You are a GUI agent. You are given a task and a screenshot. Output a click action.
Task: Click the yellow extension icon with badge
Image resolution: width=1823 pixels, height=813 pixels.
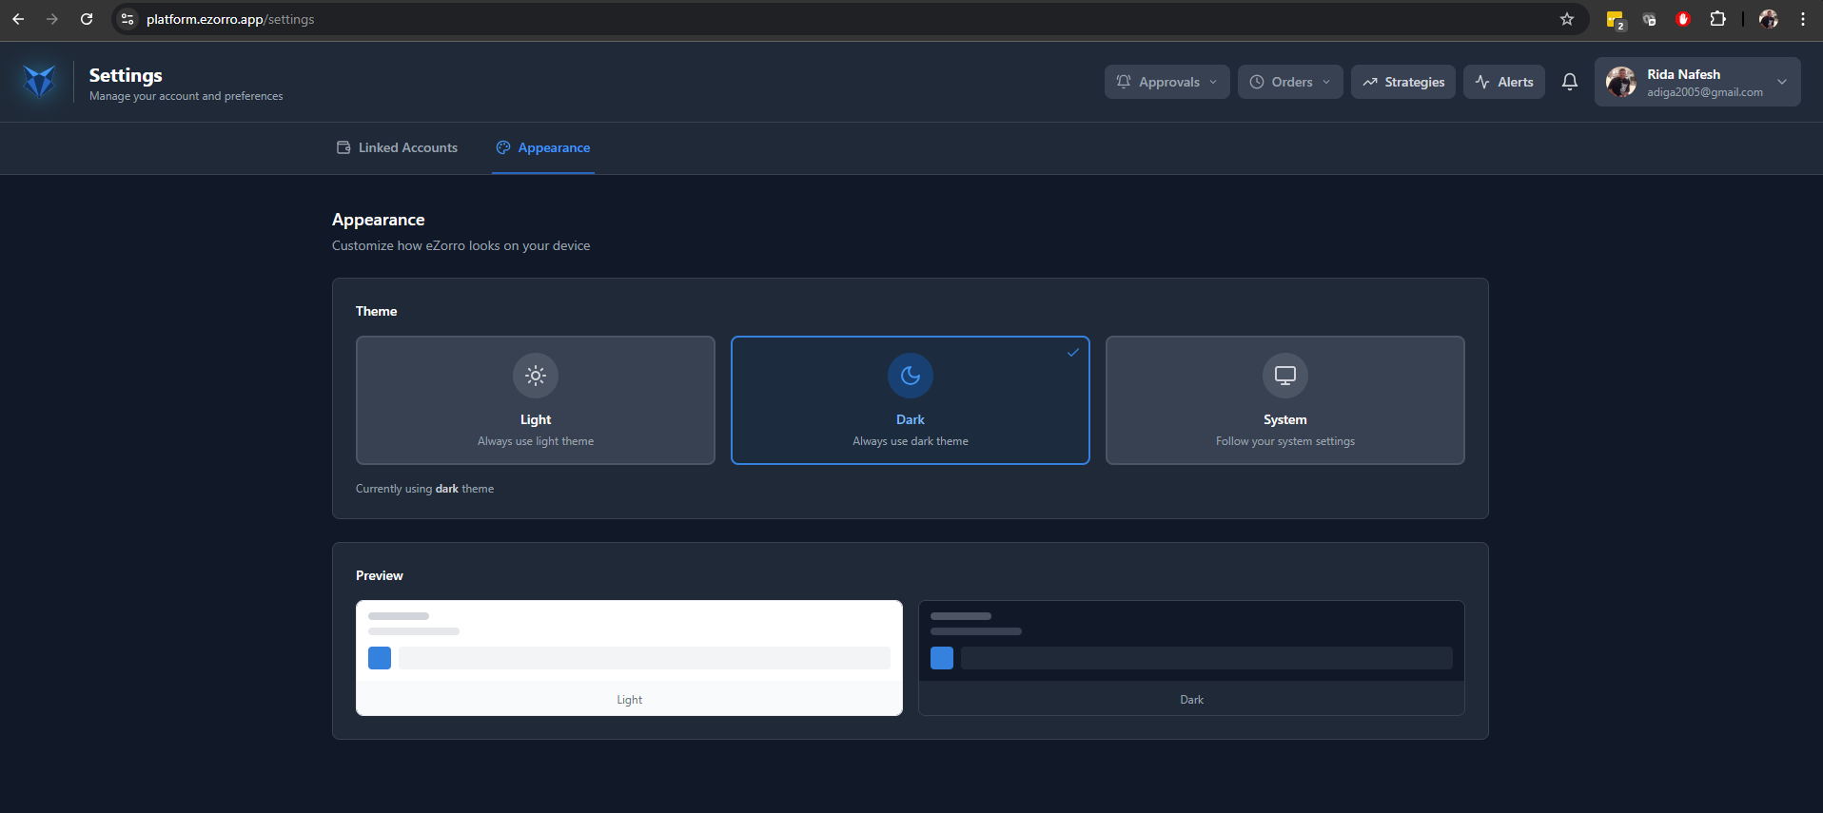pyautogui.click(x=1616, y=20)
